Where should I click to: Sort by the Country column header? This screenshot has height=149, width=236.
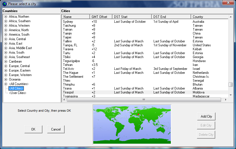point(210,17)
